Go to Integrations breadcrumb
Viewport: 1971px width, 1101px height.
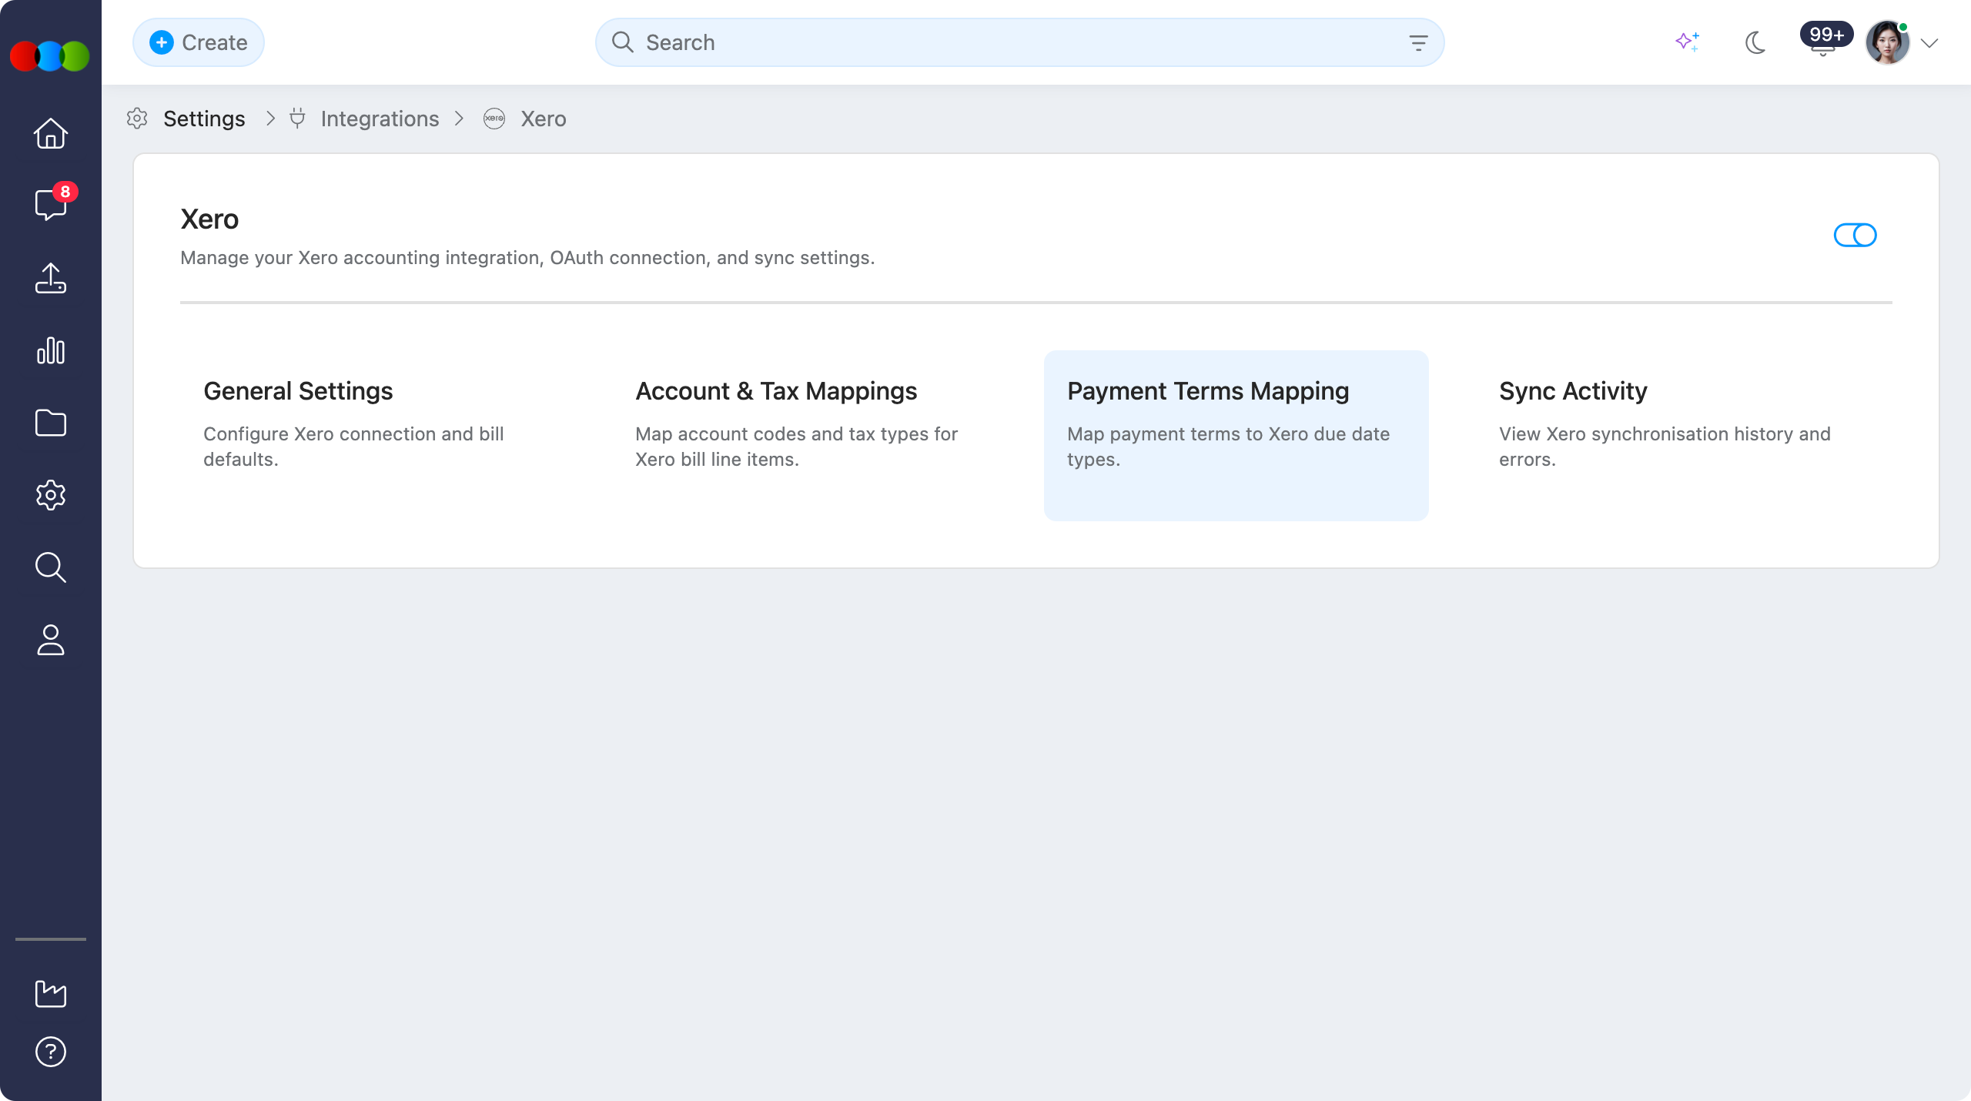click(380, 119)
